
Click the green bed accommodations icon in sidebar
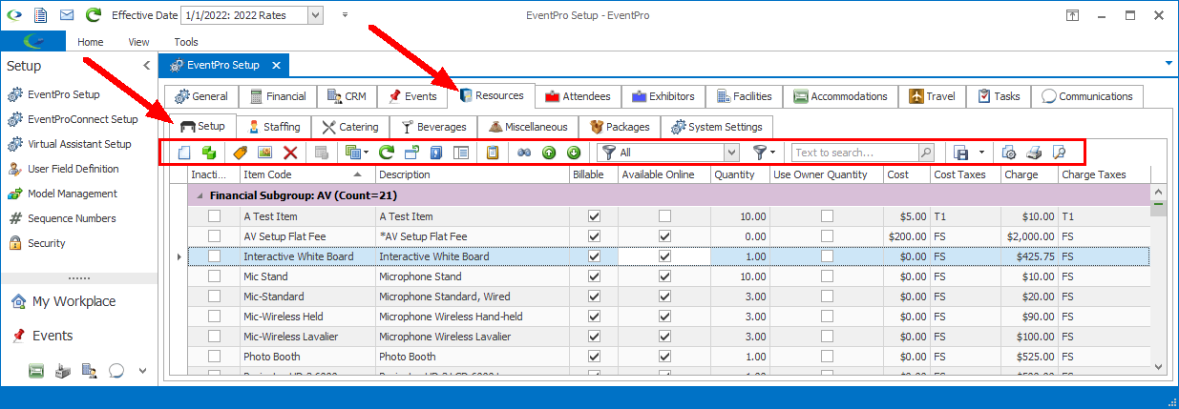36,371
